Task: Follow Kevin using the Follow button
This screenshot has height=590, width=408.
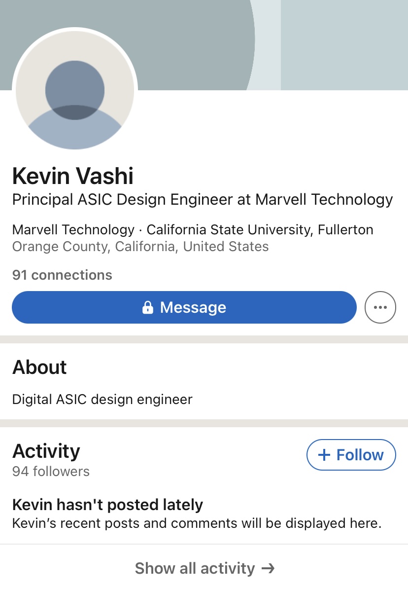Action: point(351,455)
